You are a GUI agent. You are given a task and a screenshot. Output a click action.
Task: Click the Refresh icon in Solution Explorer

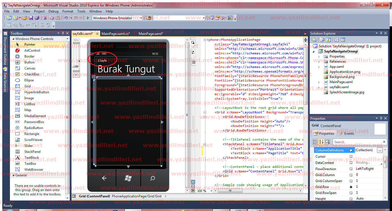(x=328, y=40)
